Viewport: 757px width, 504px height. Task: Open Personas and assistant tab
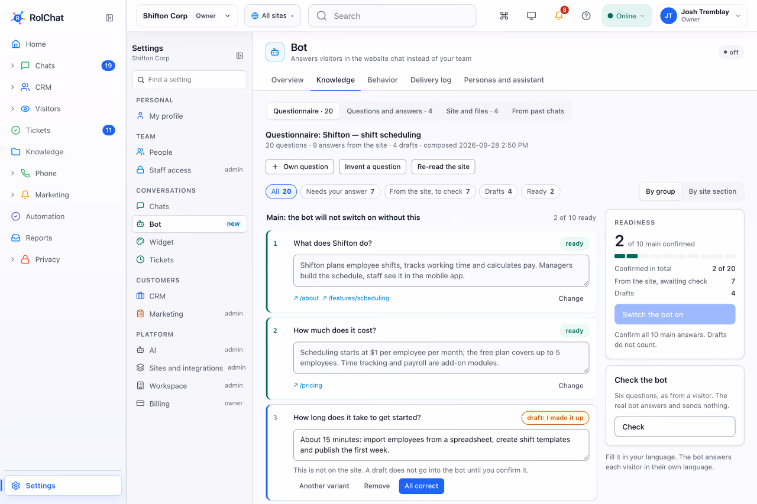504,80
